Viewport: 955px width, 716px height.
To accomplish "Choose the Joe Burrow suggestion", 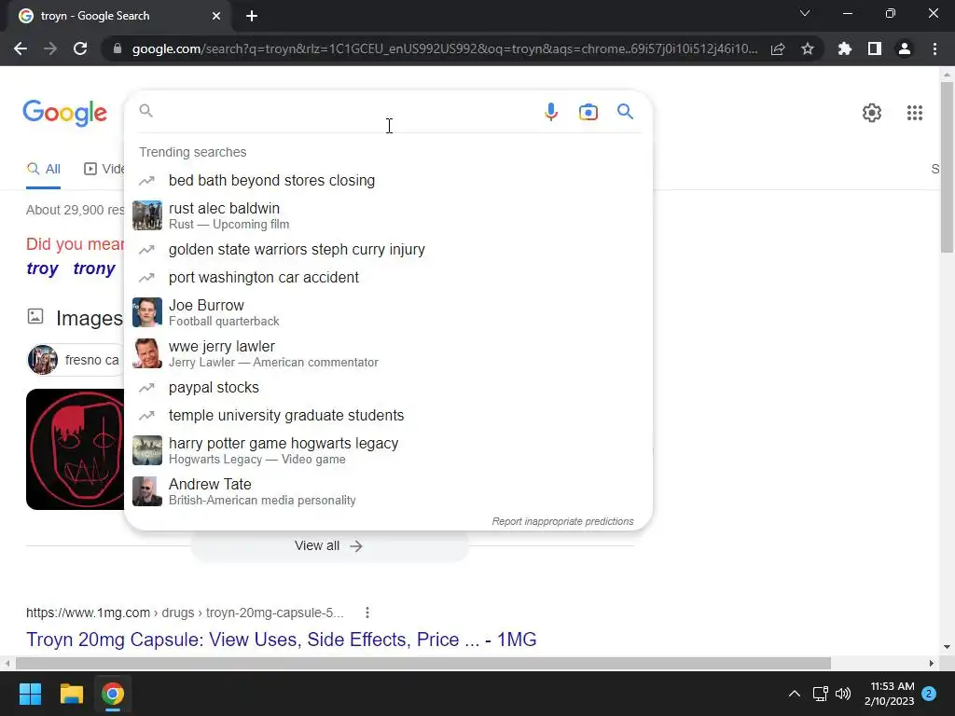I will (388, 311).
